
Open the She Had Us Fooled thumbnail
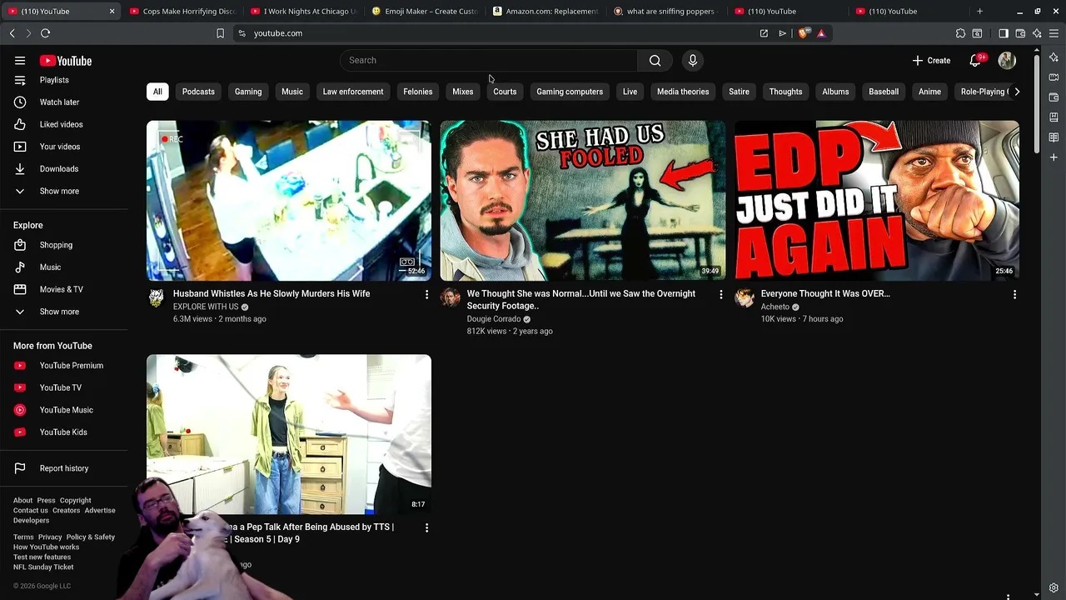[x=583, y=201]
